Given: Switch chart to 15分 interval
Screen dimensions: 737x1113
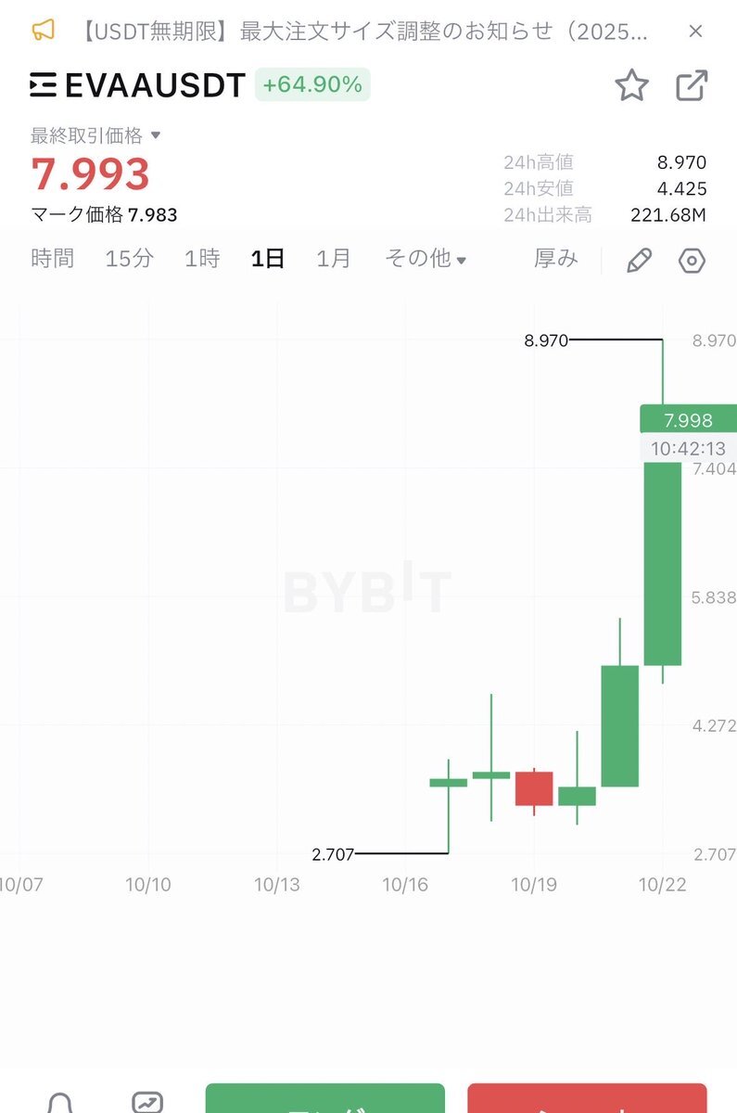Looking at the screenshot, I should point(129,259).
